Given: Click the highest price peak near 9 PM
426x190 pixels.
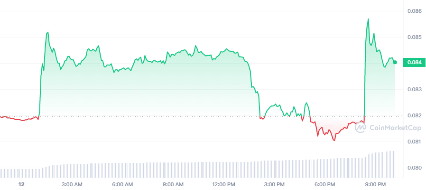Looking at the screenshot, I should point(368,19).
